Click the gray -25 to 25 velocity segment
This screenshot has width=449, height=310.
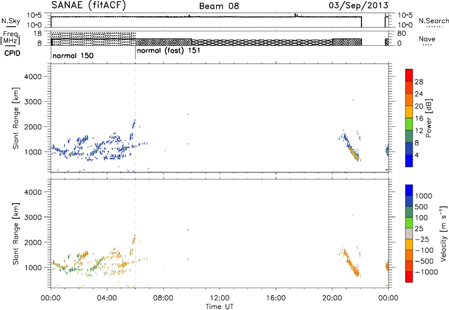(x=409, y=233)
